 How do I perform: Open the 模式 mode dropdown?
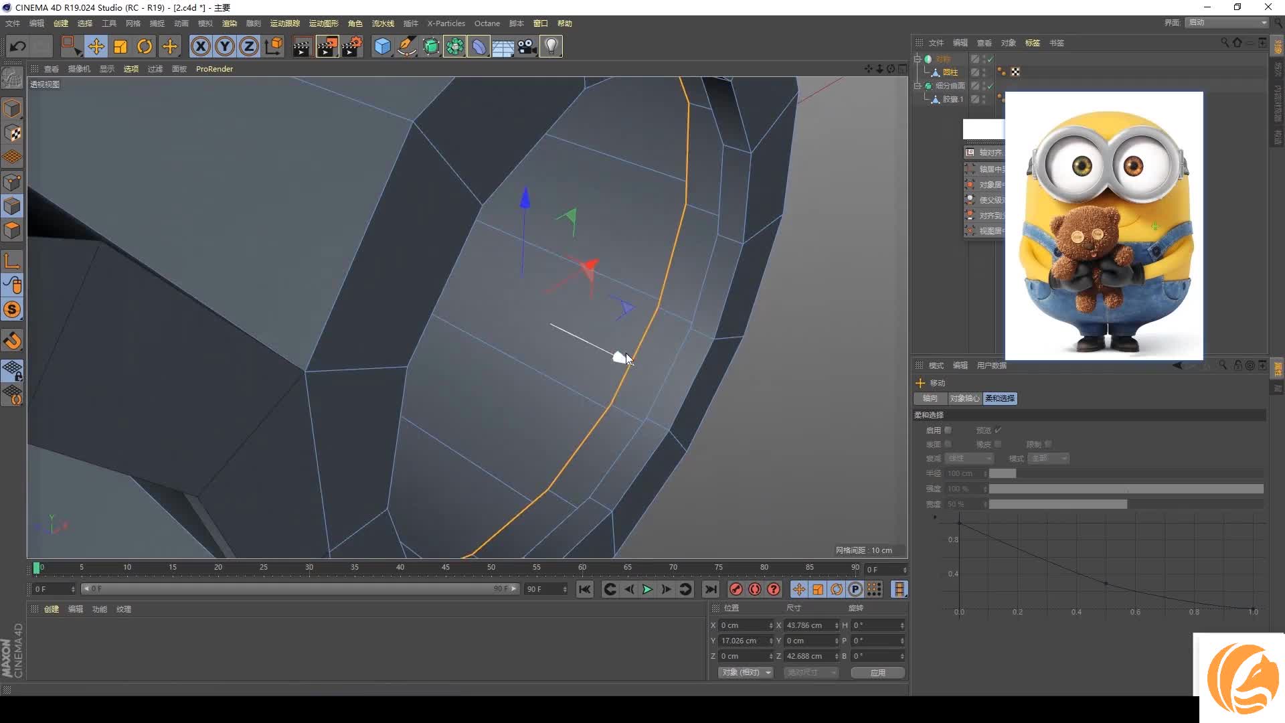pos(1049,459)
